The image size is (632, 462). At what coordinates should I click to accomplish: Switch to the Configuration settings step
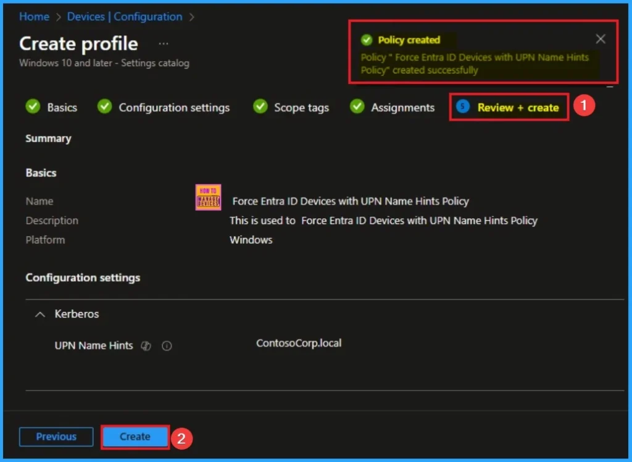[x=173, y=107]
